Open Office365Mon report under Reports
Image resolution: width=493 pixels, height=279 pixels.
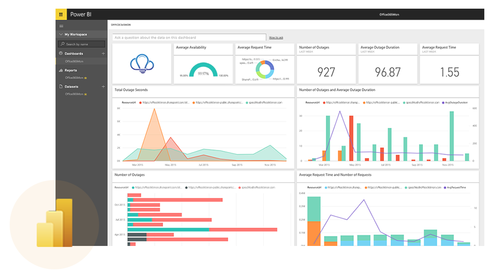[74, 78]
